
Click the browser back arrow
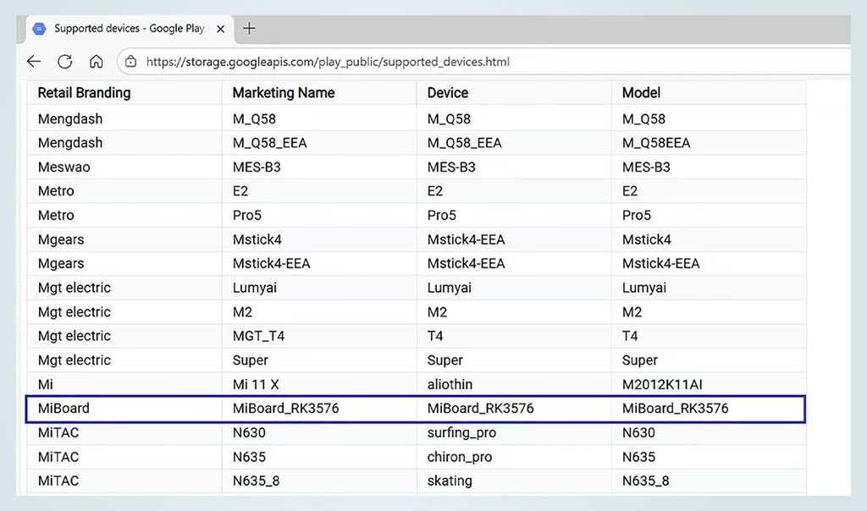[x=34, y=62]
